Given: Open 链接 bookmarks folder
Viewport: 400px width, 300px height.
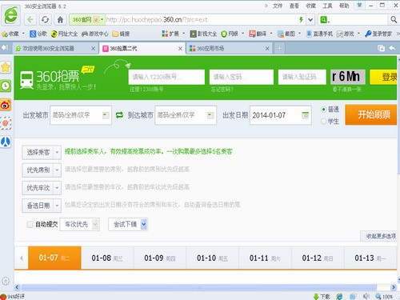Looking at the screenshot, I should 121,34.
